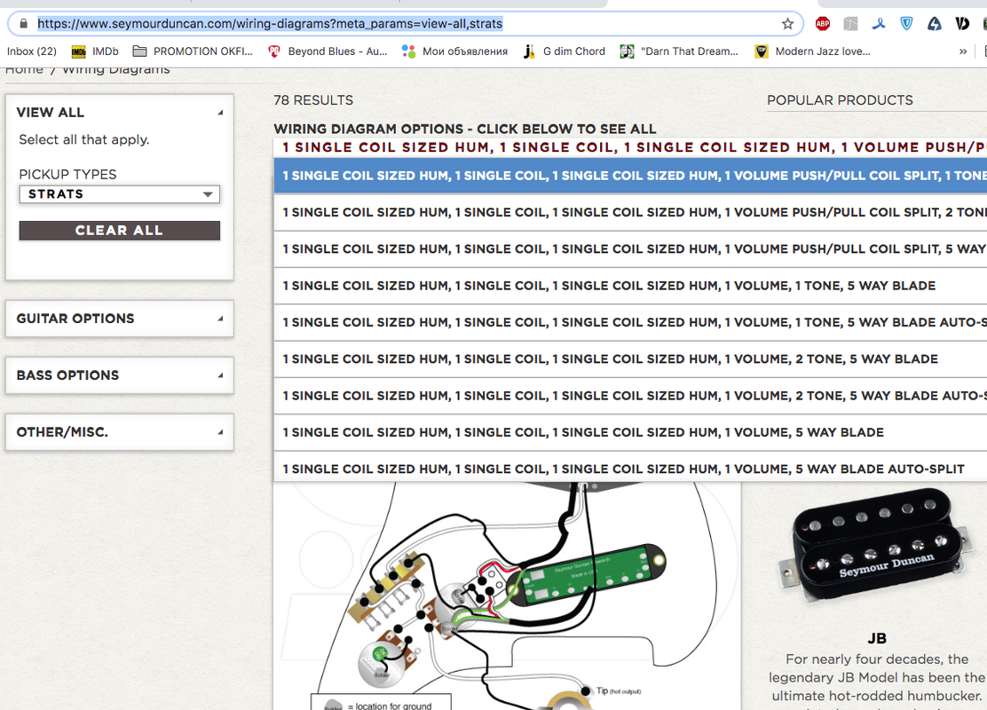Expand the BASS OPTIONS section
The width and height of the screenshot is (987, 710).
120,375
